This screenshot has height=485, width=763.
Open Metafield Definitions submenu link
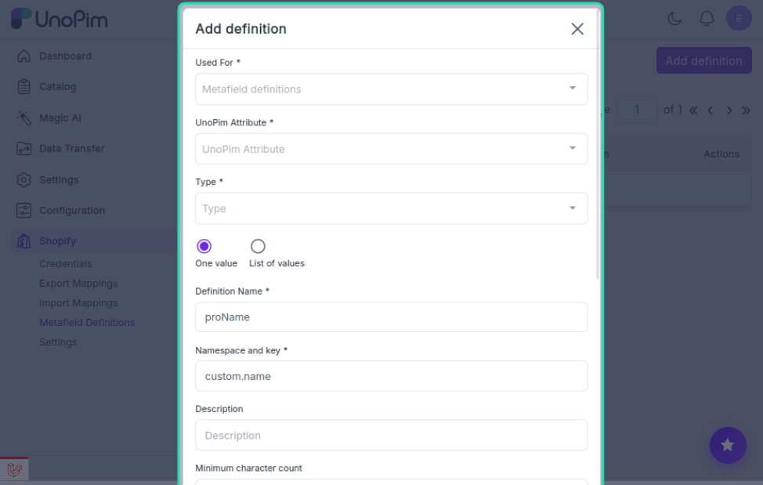(87, 323)
